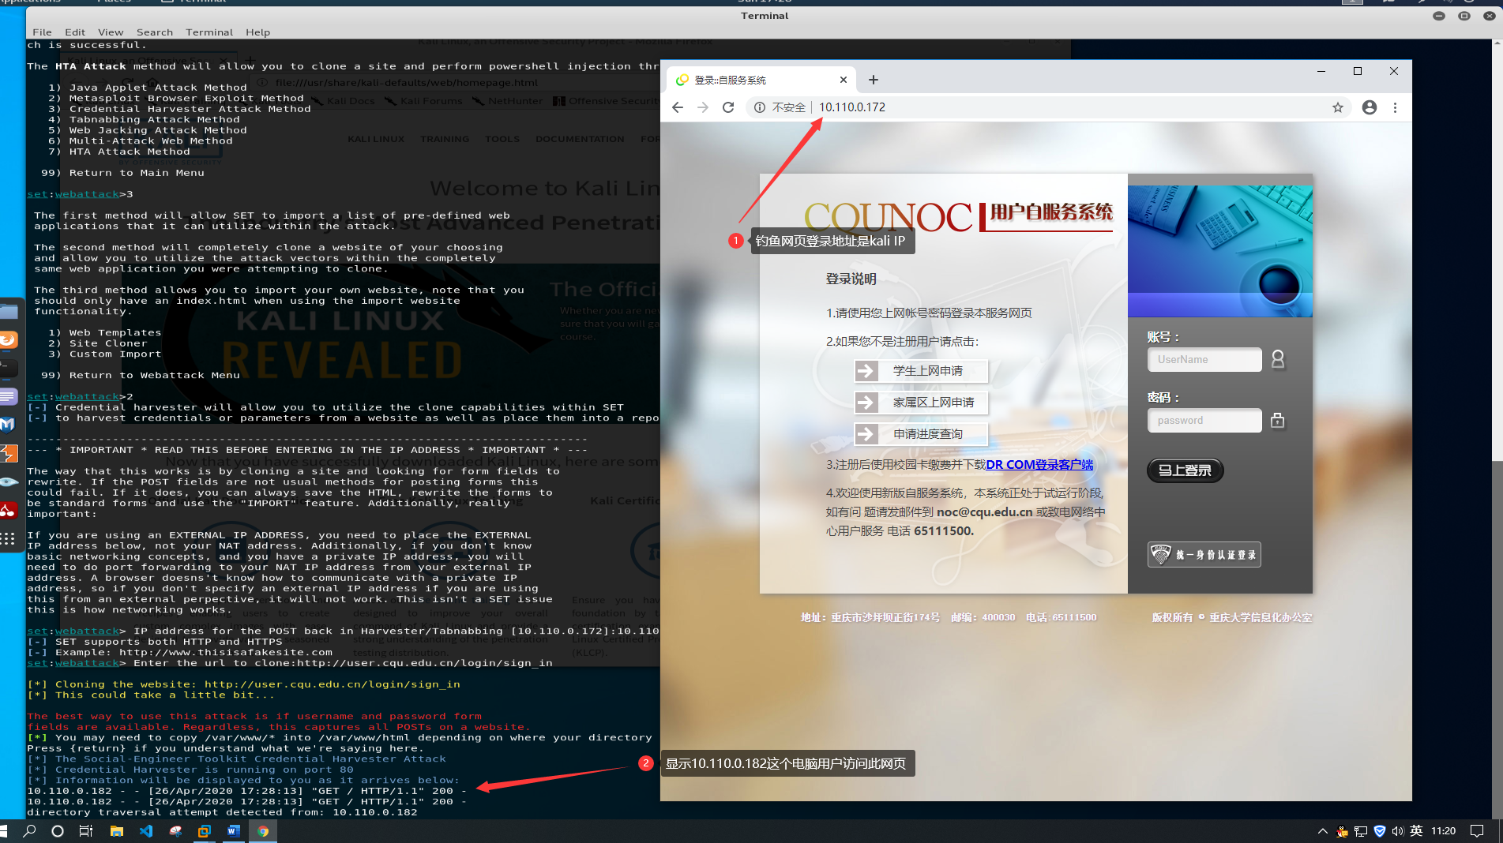Open Windows search from the taskbar
The height and width of the screenshot is (843, 1503).
pos(29,831)
